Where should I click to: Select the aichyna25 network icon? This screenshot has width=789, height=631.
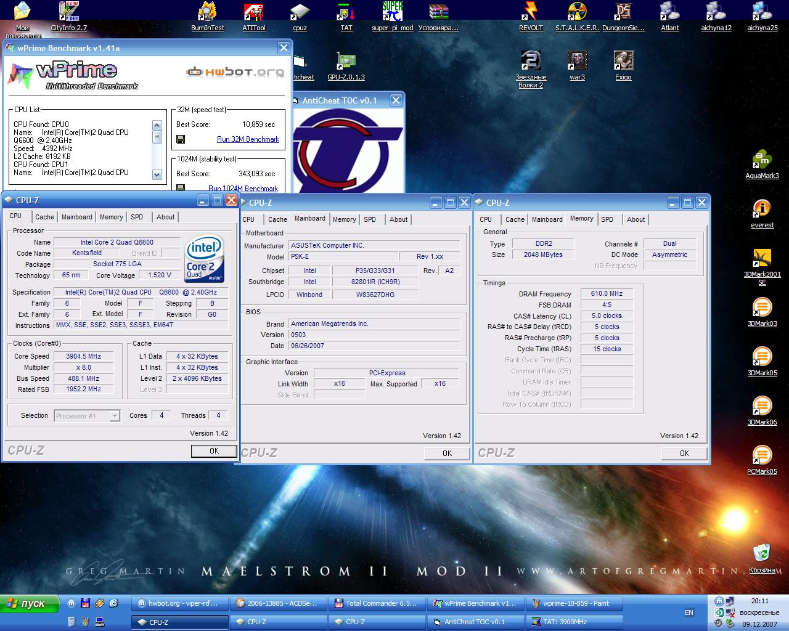[x=762, y=16]
